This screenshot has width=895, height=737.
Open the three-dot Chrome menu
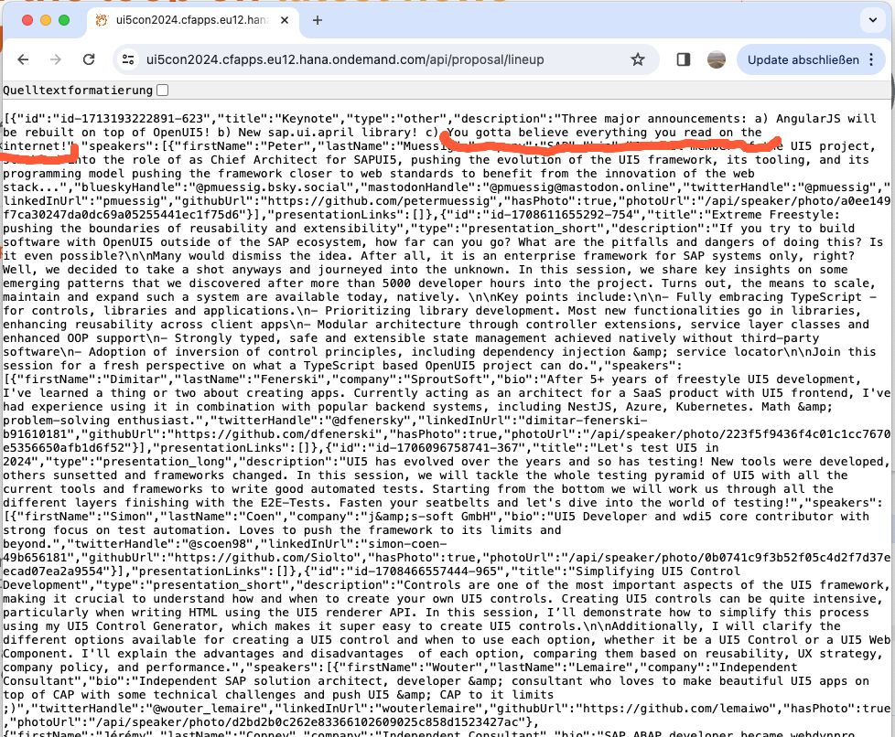pyautogui.click(x=871, y=59)
